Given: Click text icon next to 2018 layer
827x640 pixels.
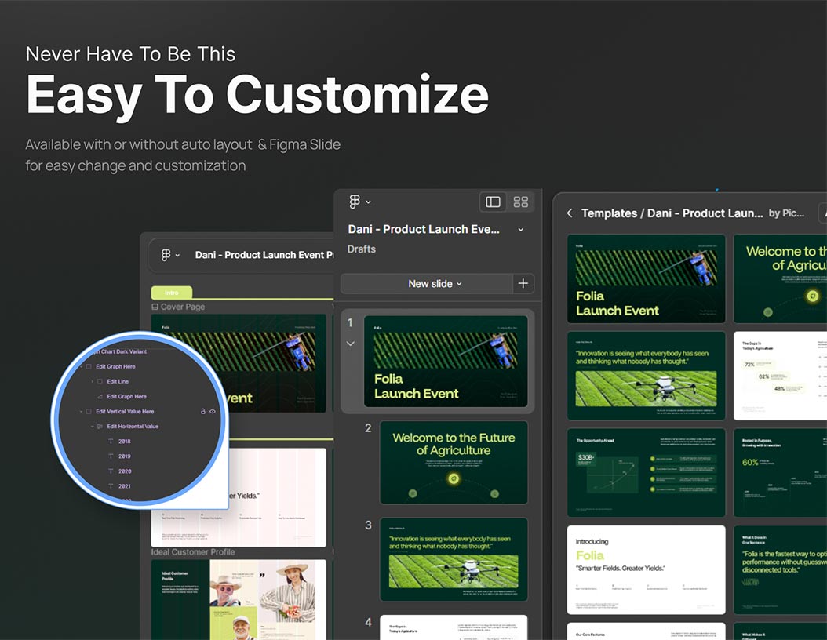Looking at the screenshot, I should tap(110, 442).
